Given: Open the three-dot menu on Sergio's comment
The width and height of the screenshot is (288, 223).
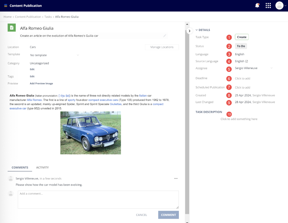Looking at the screenshot, I should click(x=176, y=178).
